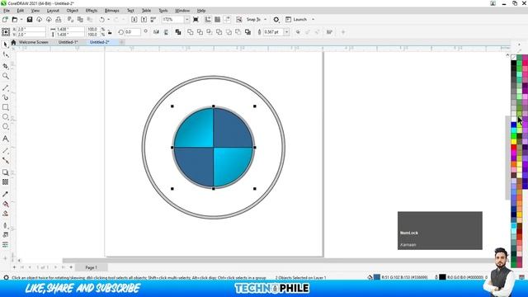
Task: Select the Zoom magnifier tool
Action: pyautogui.click(x=6, y=76)
